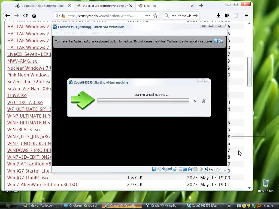Go to the Firefox home page
The image size is (279, 209).
click(34, 16)
